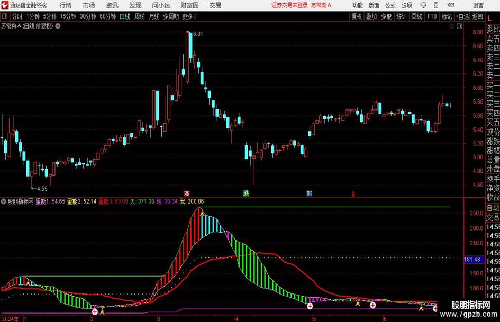Click the 涨 marker under the chart
Screen dimensions: 500x322
click(187, 193)
